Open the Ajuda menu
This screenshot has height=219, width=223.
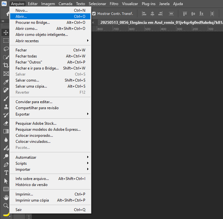(x=178, y=4)
